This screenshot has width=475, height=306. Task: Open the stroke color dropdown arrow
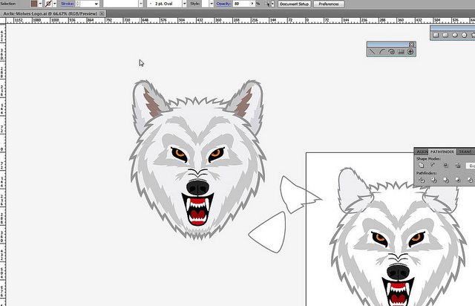pos(54,4)
